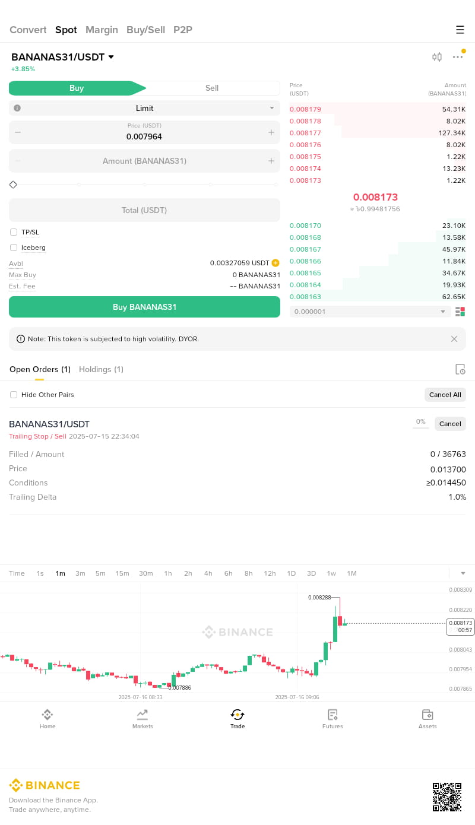
Task: Decrease amount with the minus icon
Action: click(18, 161)
